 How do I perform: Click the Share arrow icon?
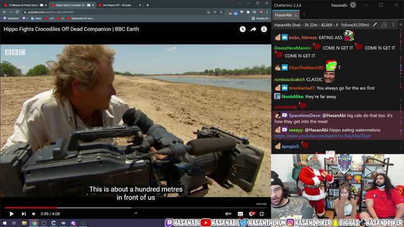pyautogui.click(x=253, y=30)
